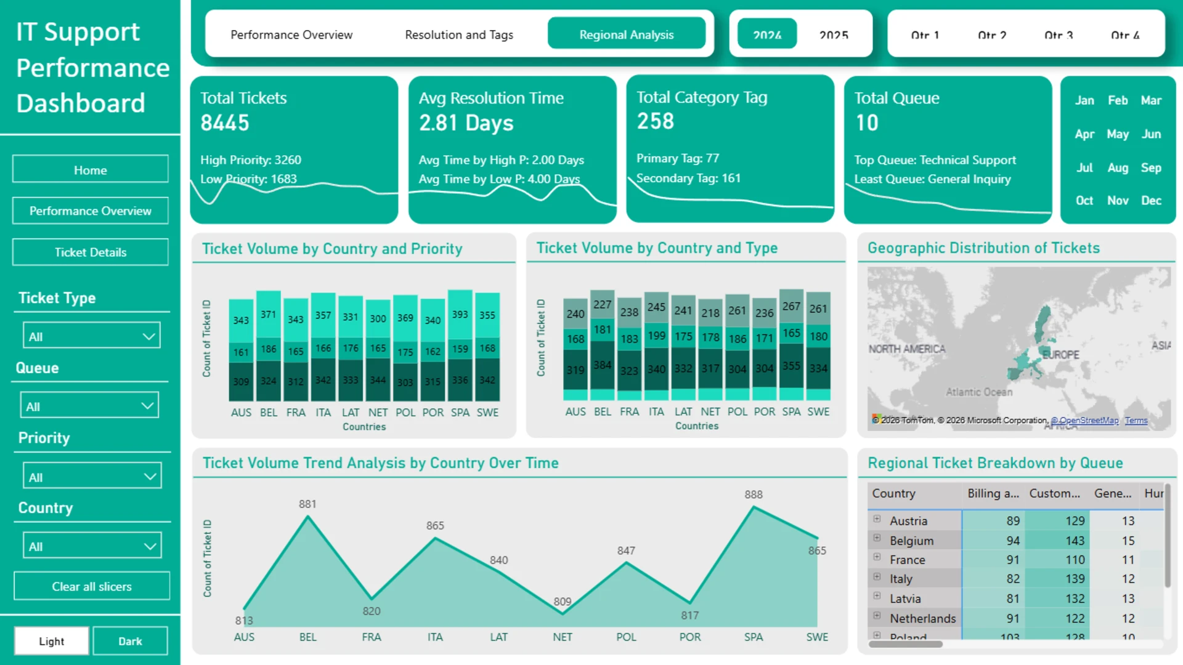Expand the Latvia row plus icon
Viewport: 1183px width, 665px height.
[x=877, y=596]
